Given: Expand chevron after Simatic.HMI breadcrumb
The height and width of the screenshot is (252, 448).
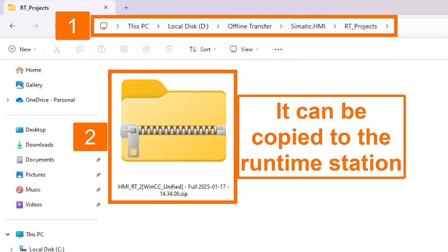Looking at the screenshot, I should click(335, 26).
